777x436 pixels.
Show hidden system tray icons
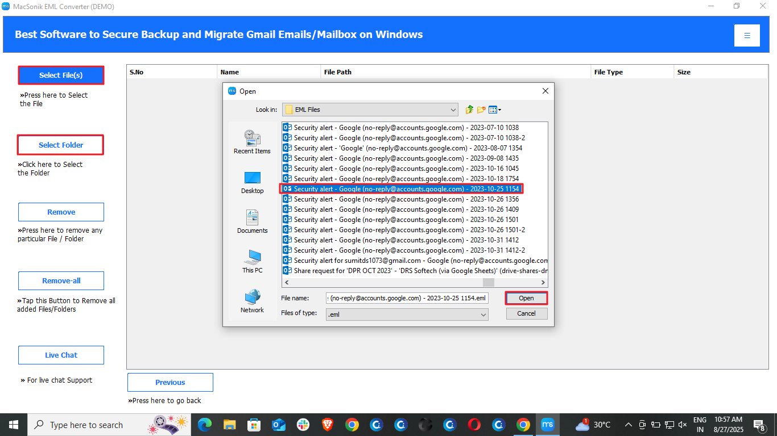click(x=629, y=425)
